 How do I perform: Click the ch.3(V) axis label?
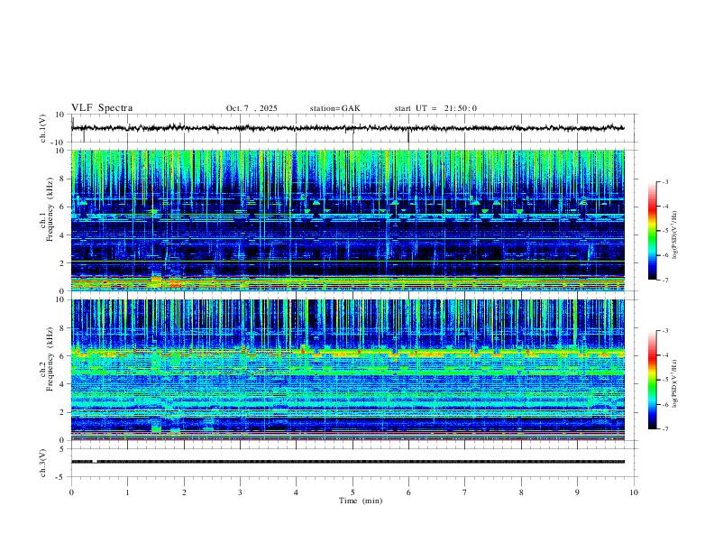coord(43,463)
